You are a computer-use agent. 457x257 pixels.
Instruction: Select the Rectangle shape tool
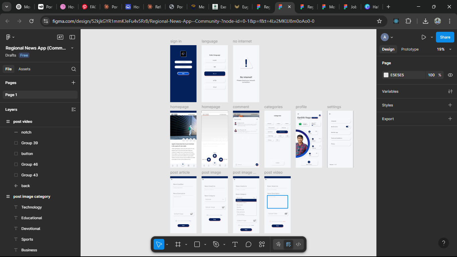pyautogui.click(x=197, y=244)
